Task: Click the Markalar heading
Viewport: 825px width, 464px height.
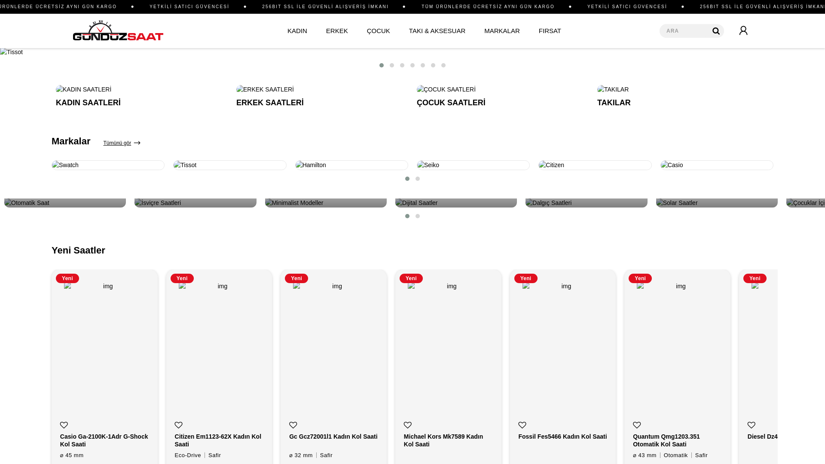Action: point(71,141)
